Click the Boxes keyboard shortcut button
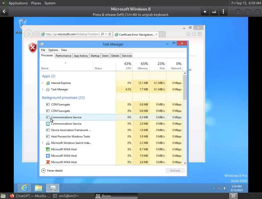 (214, 12)
